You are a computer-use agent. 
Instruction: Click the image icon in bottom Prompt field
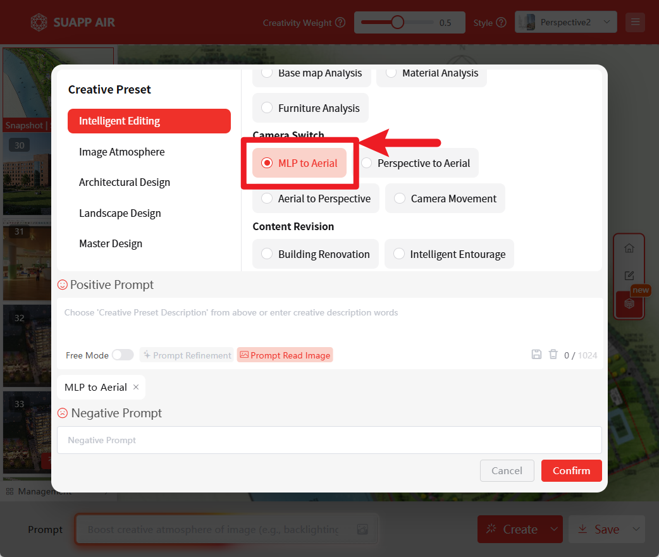tap(362, 529)
